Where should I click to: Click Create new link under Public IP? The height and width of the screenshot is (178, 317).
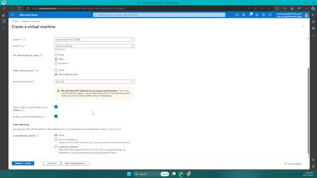tap(59, 49)
